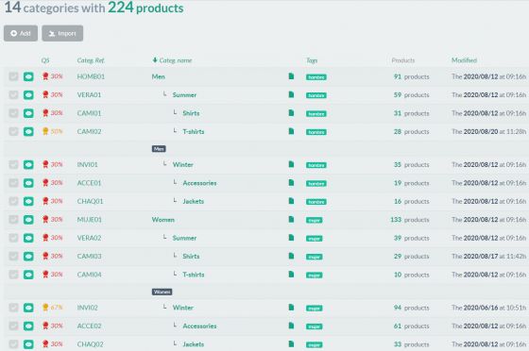Click the Import button
The height and width of the screenshot is (351, 529).
(x=62, y=33)
